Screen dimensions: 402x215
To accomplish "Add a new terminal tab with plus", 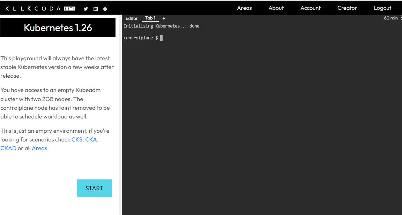I will click(x=164, y=18).
